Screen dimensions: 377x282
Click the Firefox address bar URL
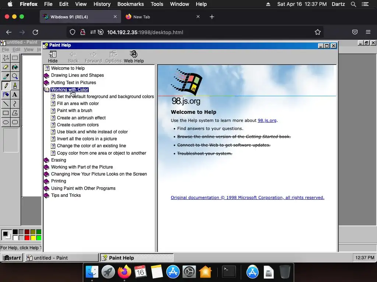point(145,32)
